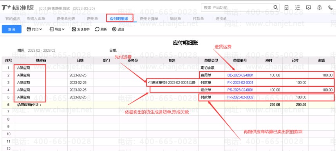336x151 pixels.
Task: Click the 刷新 button label
Action: (104, 29)
